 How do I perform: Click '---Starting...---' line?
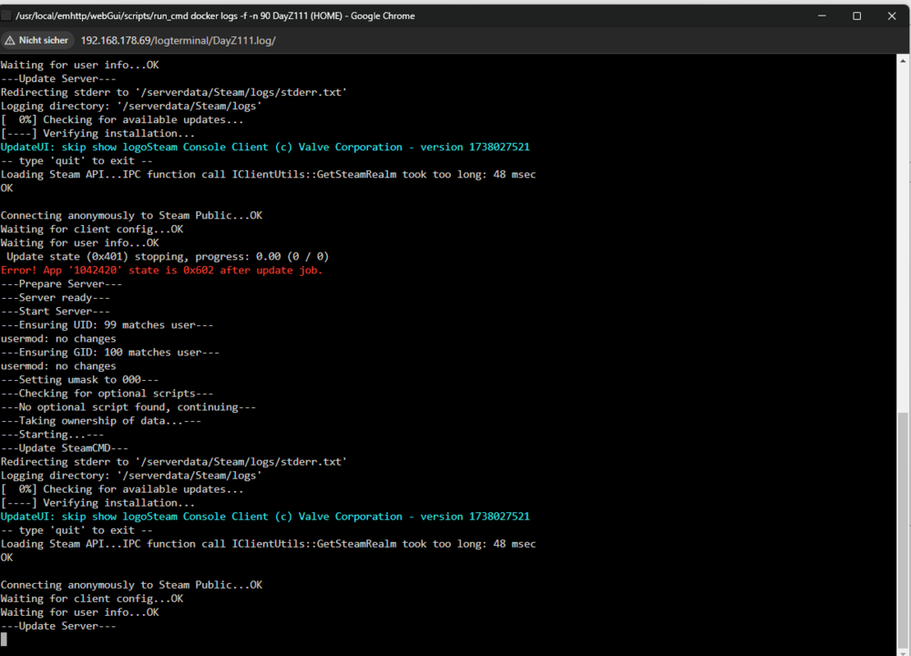tap(52, 434)
